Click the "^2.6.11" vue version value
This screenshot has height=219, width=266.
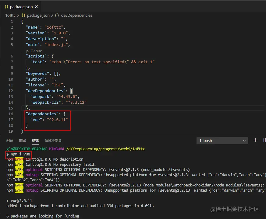coord(57,120)
